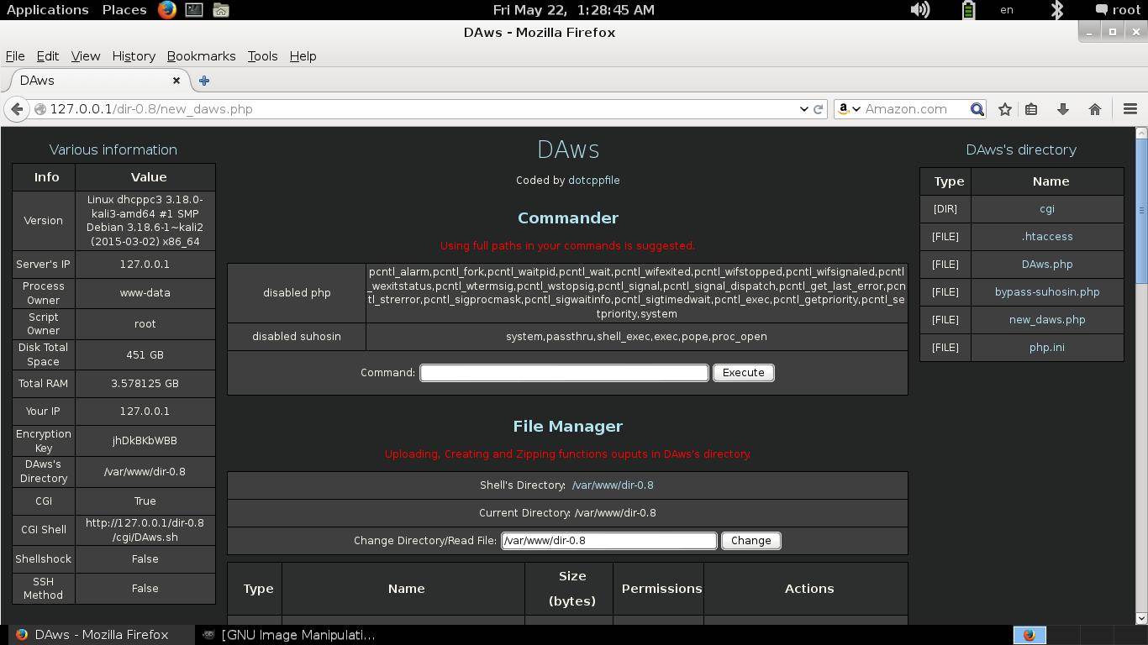The image size is (1148, 645).
Task: Open a new tab with the plus icon
Action: pyautogui.click(x=203, y=81)
